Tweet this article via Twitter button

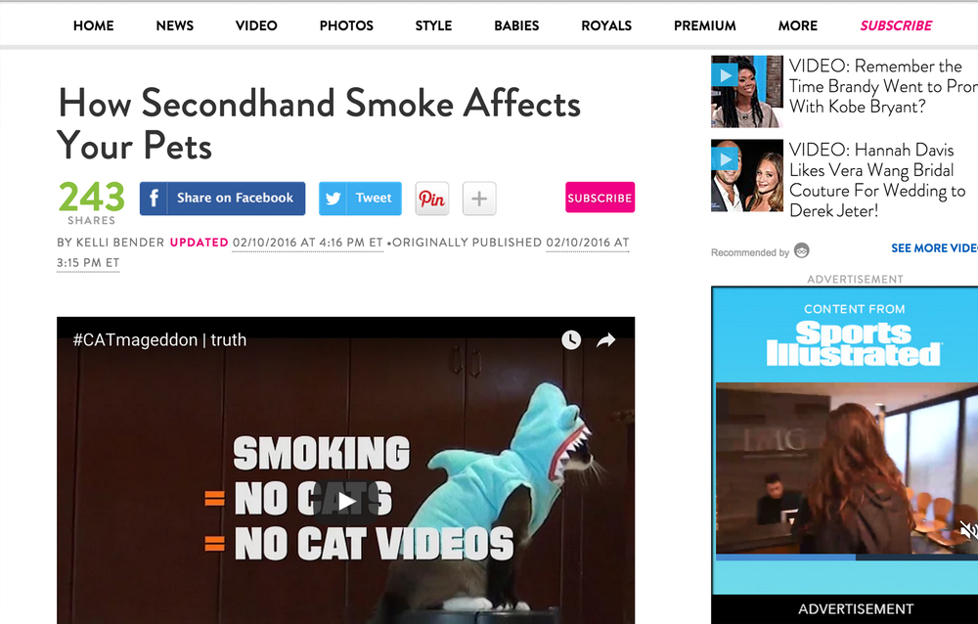click(360, 199)
